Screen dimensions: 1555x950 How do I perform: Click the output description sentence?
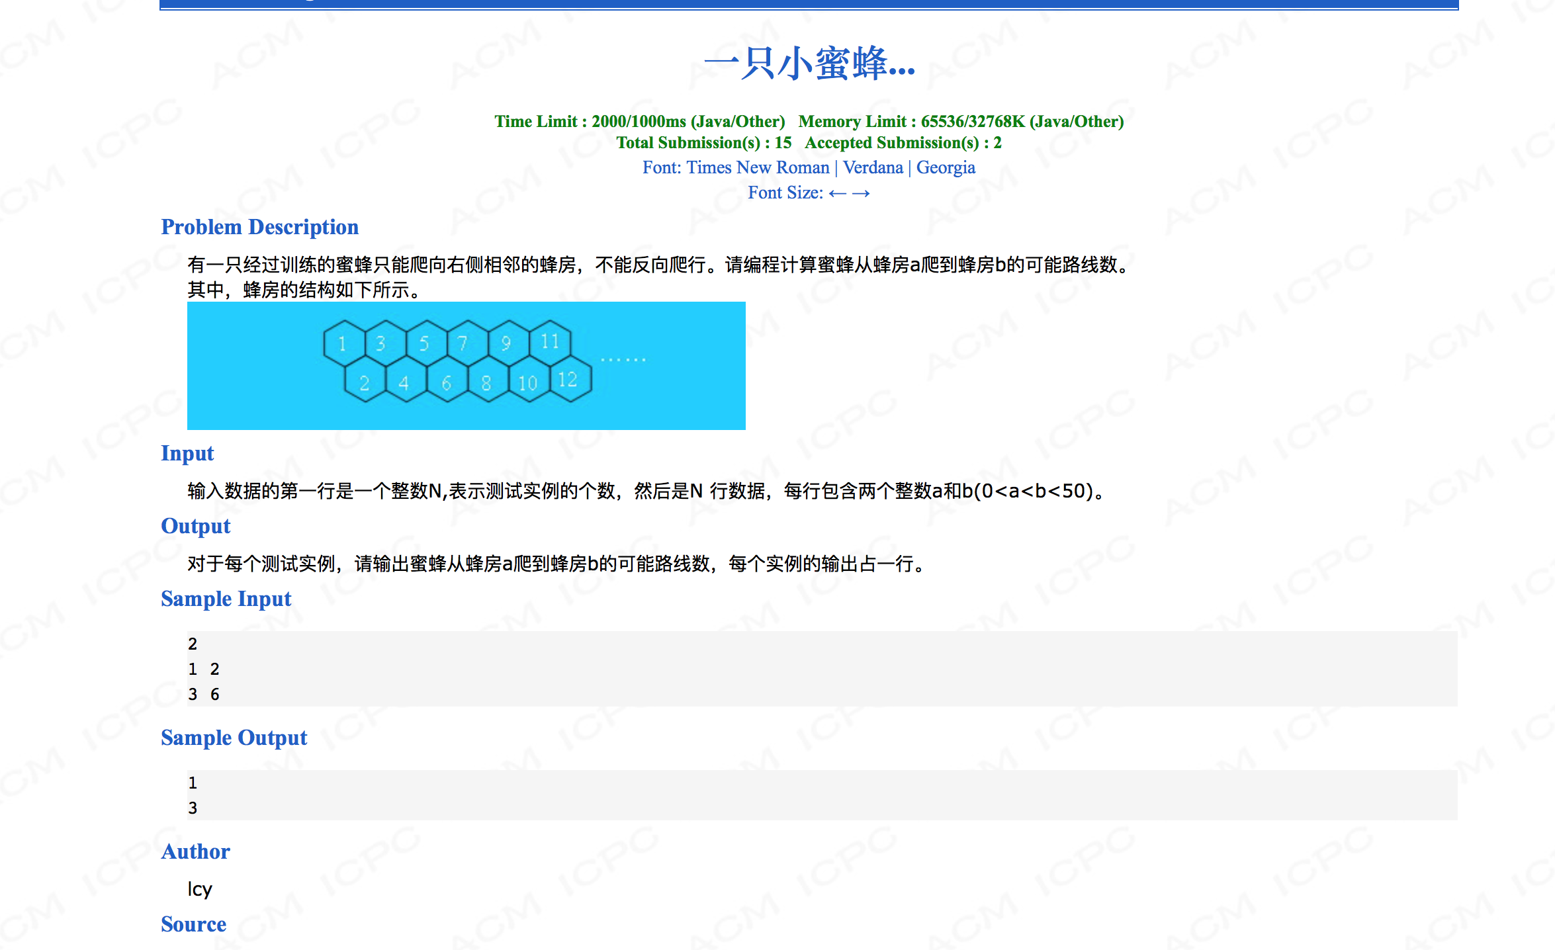pos(558,564)
